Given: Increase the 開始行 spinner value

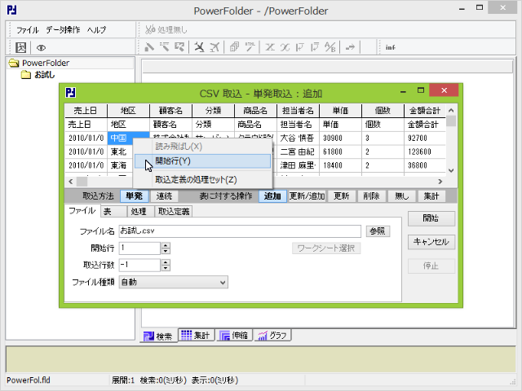Looking at the screenshot, I should point(166,245).
